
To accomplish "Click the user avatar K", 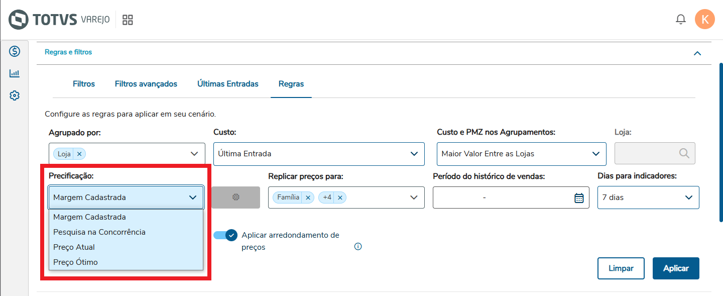I will click(x=704, y=20).
